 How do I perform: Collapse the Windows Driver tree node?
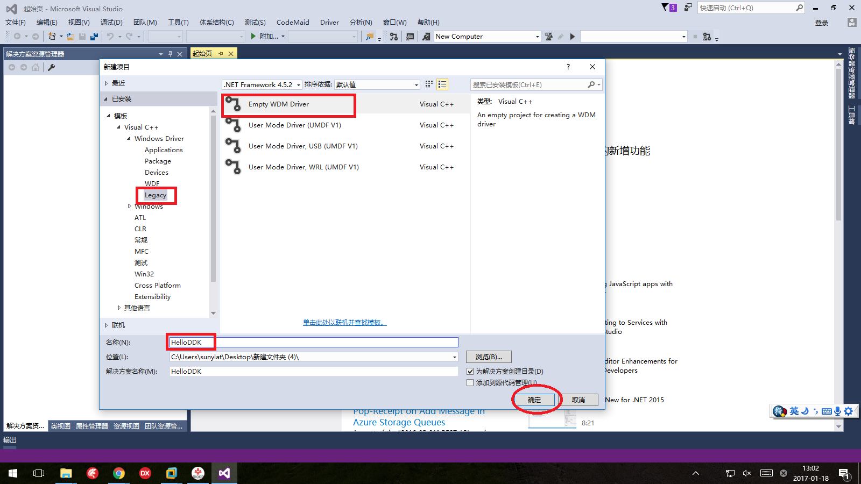(x=129, y=139)
